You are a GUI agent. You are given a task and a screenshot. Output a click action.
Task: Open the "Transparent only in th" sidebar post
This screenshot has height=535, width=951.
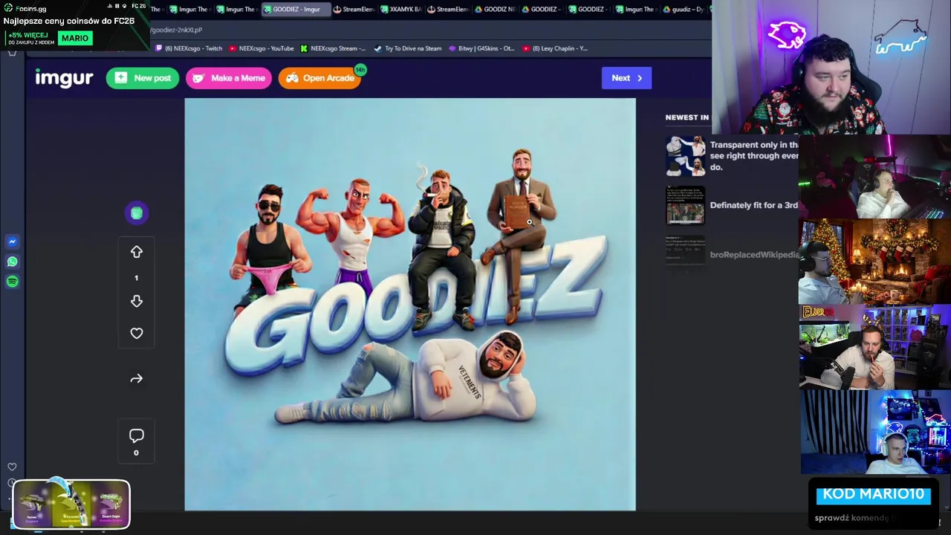coord(754,156)
